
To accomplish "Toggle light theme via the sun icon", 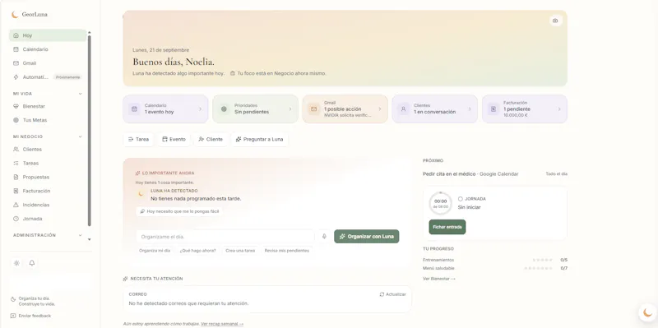I will click(16, 263).
